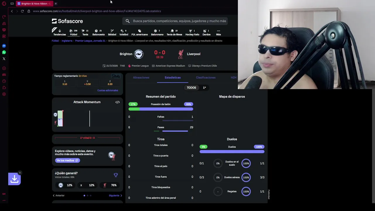Reload the current page
Screen dimensions: 375x211
click(22, 11)
